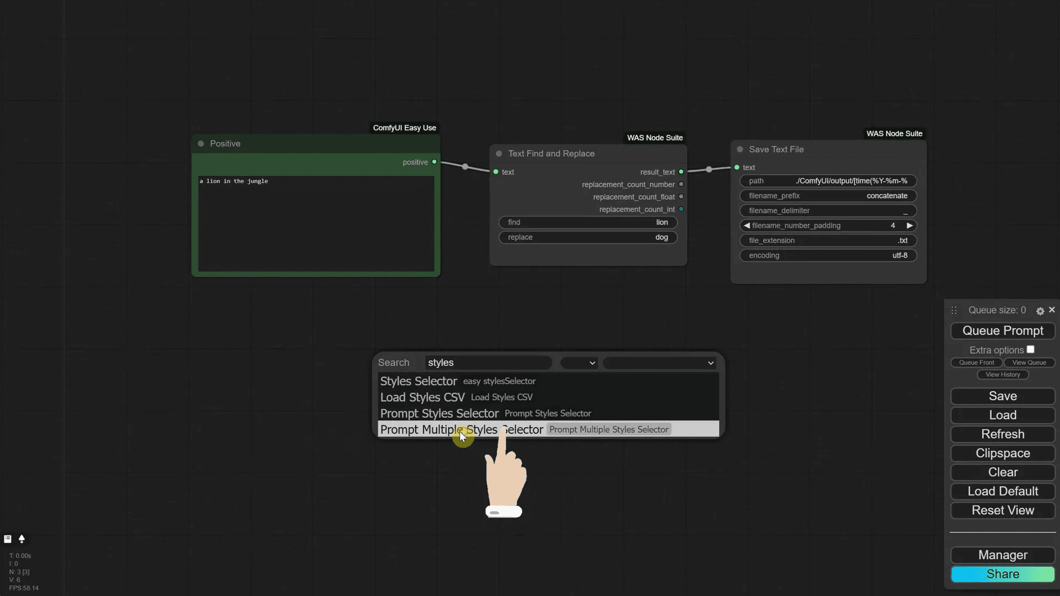Decrease filename_number_padding with the left arrow

click(x=747, y=226)
